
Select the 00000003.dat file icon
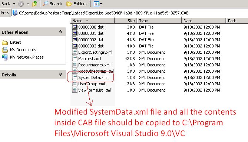click(75, 46)
